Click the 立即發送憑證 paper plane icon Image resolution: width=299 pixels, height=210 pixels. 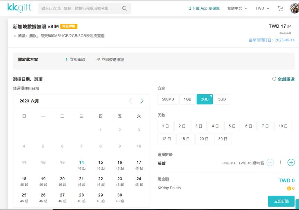pos(98,59)
